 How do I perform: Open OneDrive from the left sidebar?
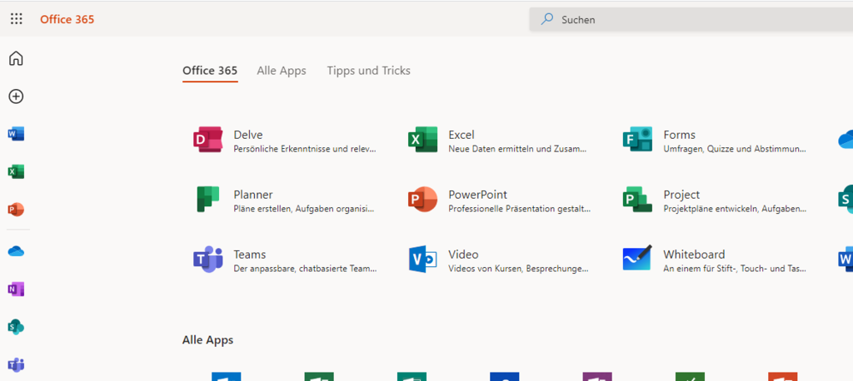pyautogui.click(x=17, y=252)
